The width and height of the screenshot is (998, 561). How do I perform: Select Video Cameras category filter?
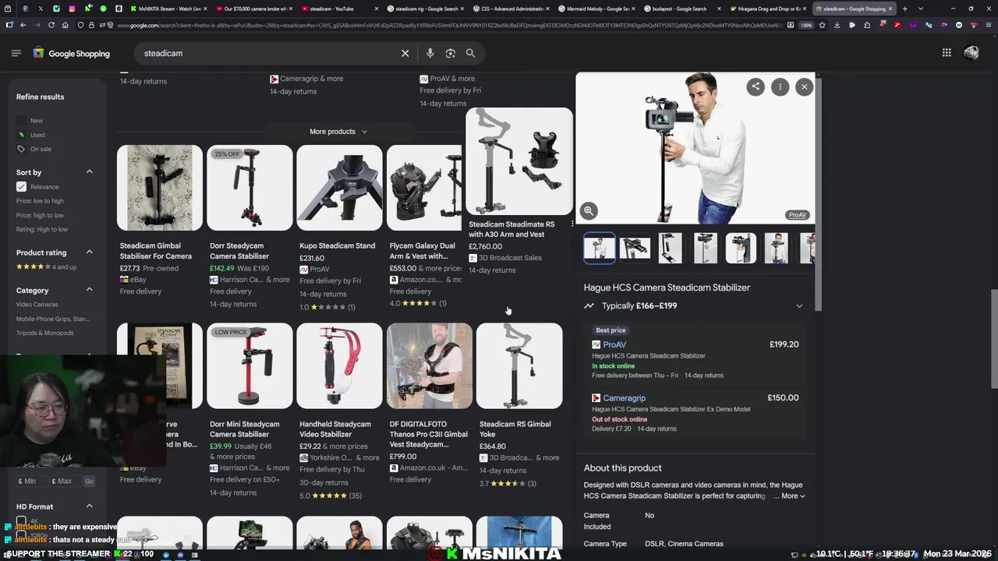37,305
